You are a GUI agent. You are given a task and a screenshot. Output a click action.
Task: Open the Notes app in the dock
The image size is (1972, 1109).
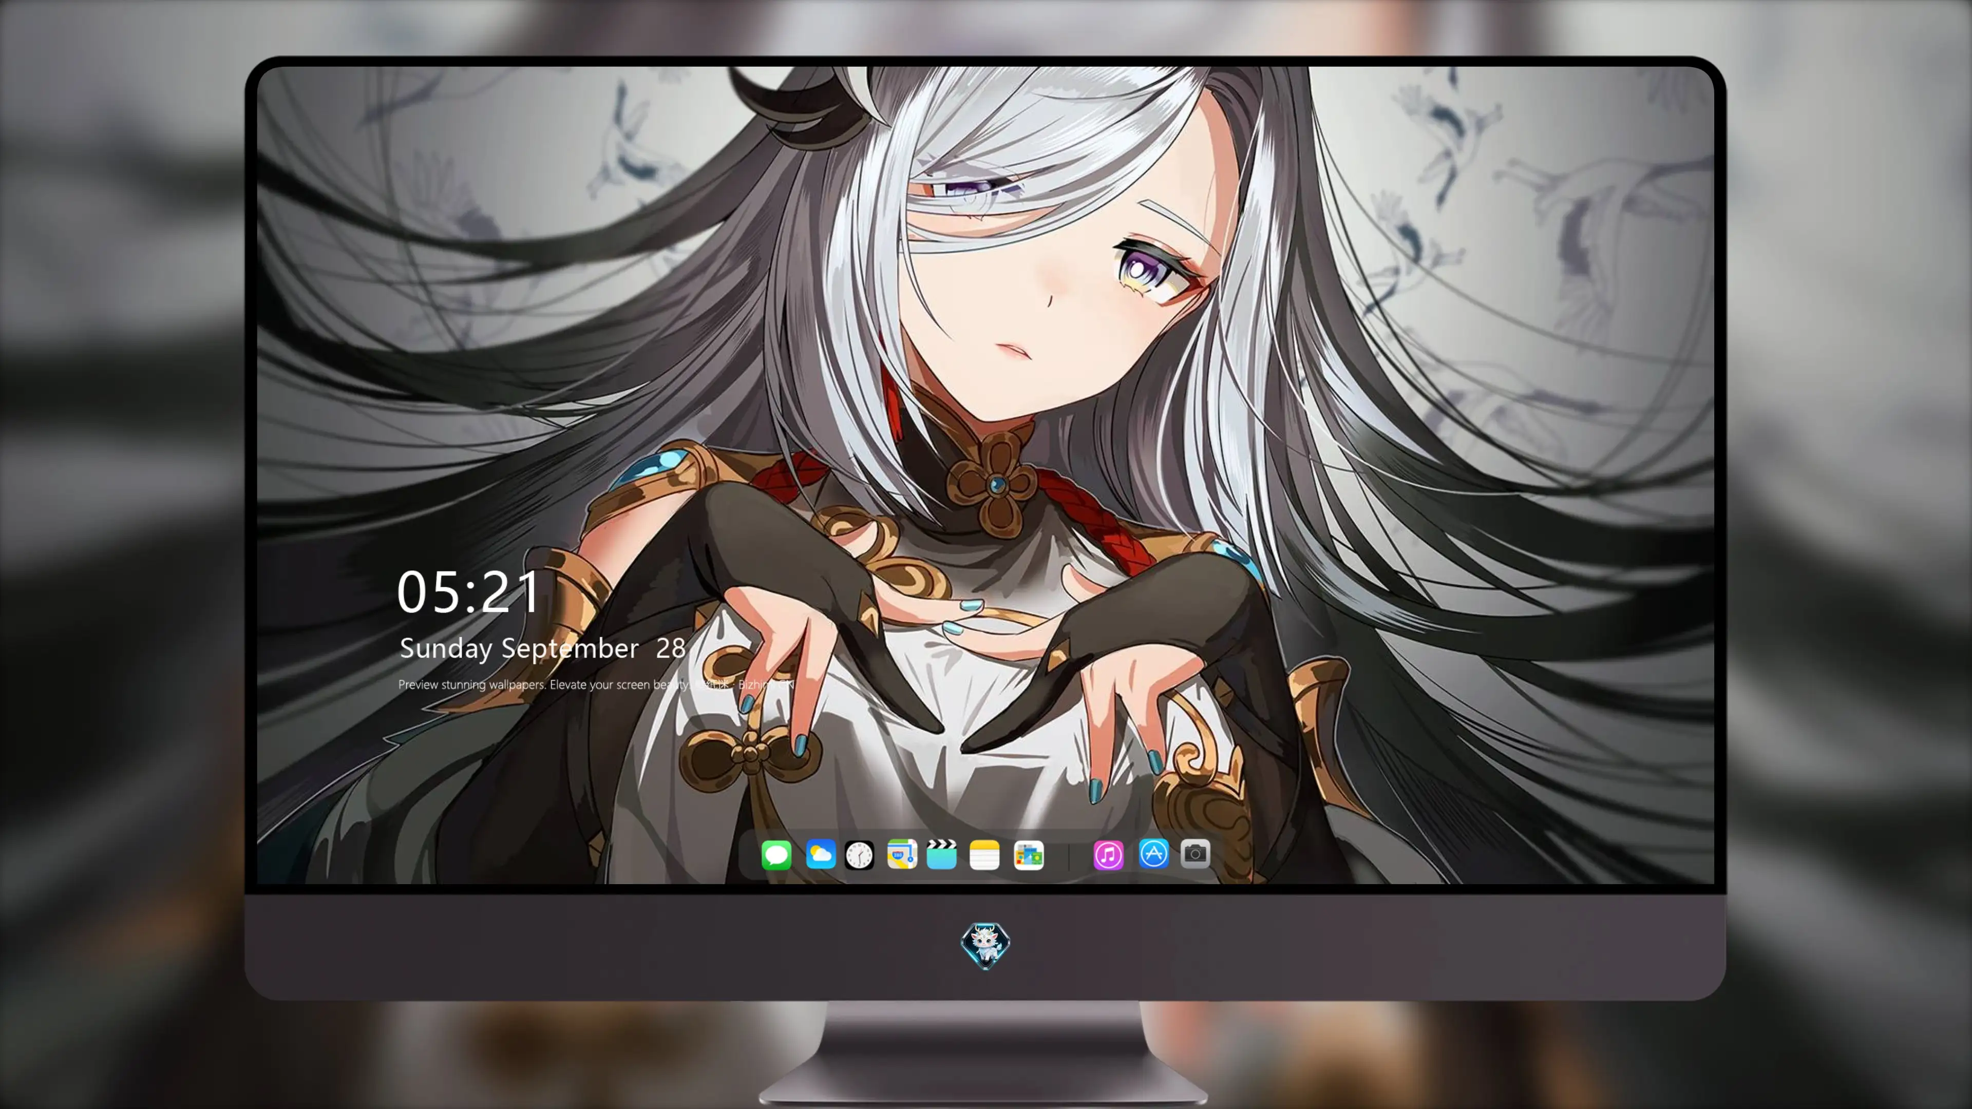[x=984, y=854]
